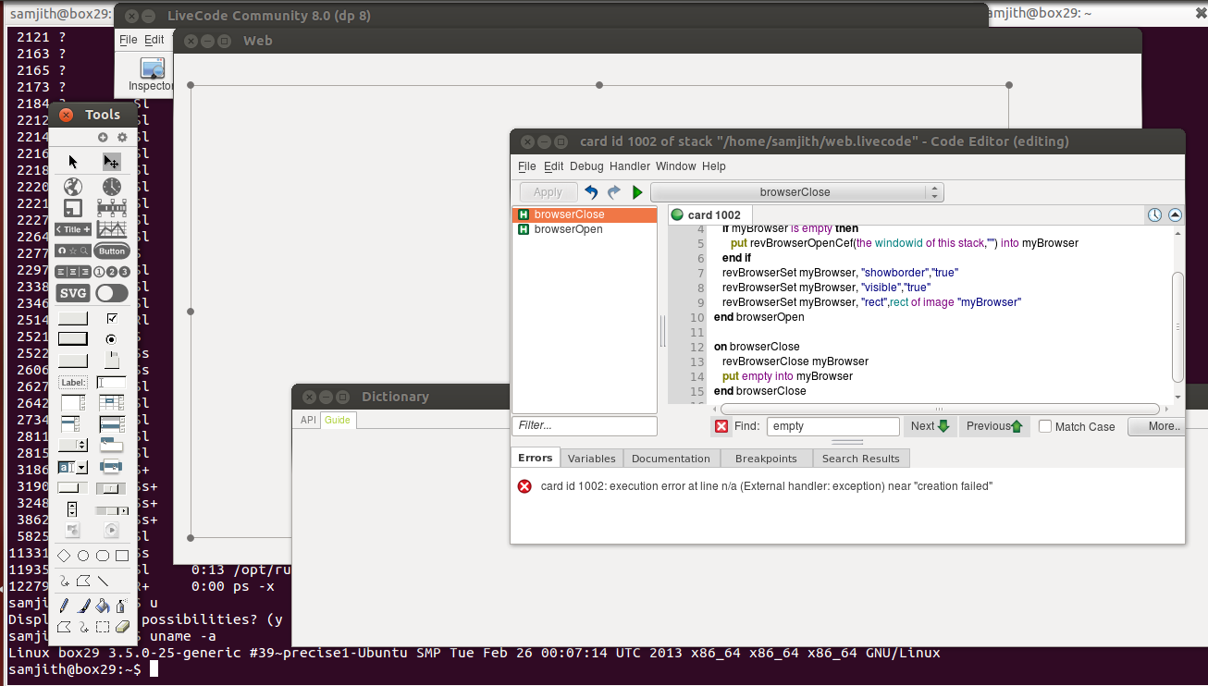Select the radio button control in Tools
The height and width of the screenshot is (686, 1208).
[x=112, y=339]
